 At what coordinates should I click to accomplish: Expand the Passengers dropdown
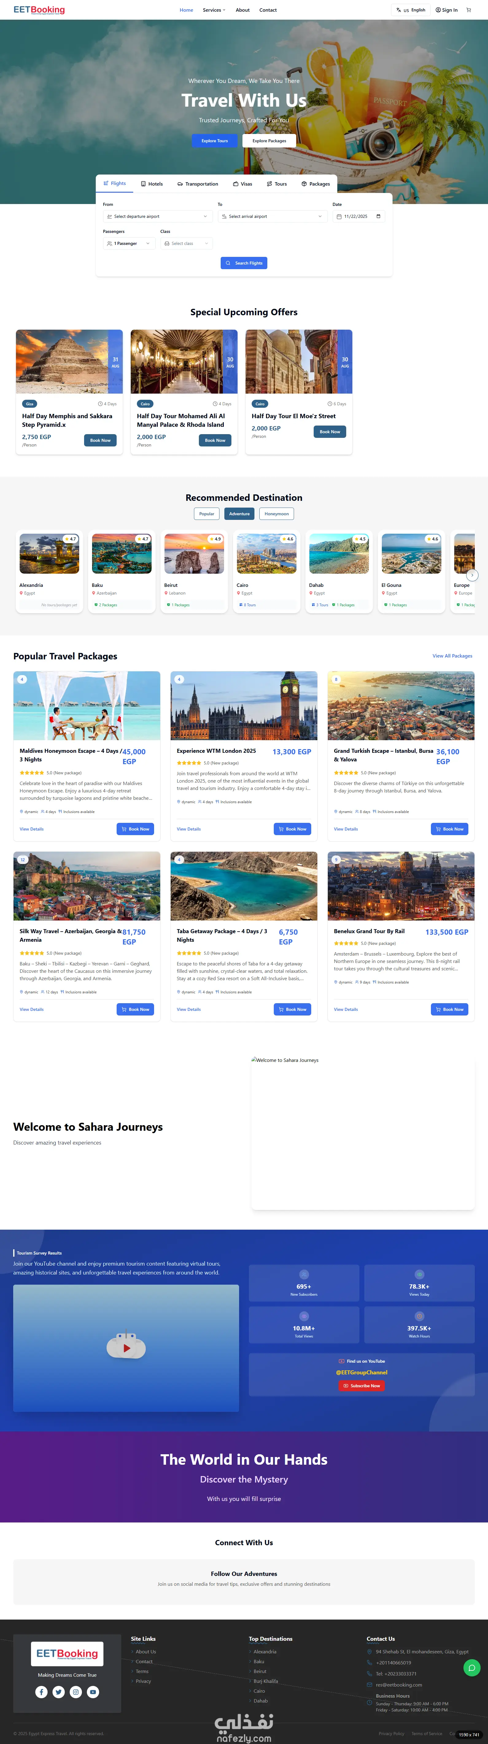[128, 244]
